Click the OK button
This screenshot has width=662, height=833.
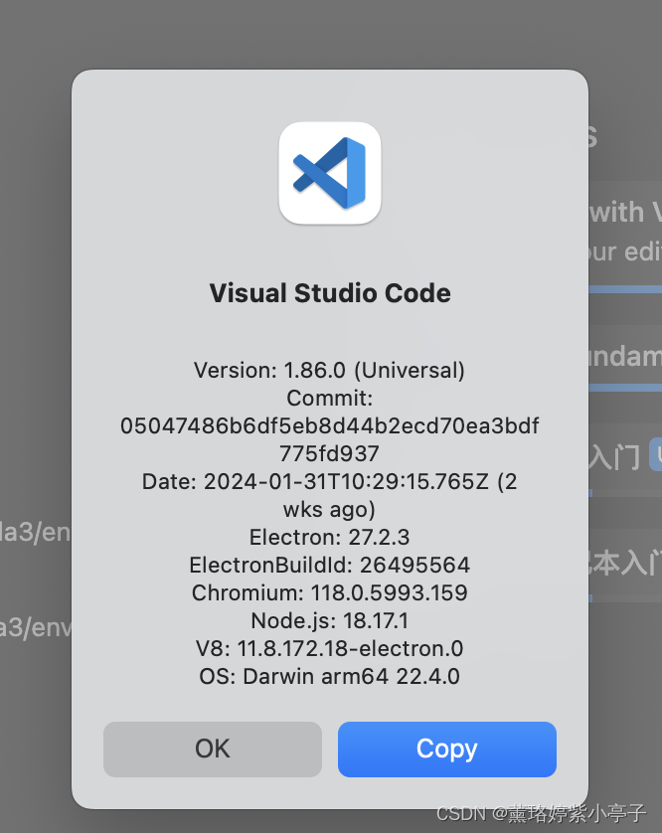coord(212,750)
